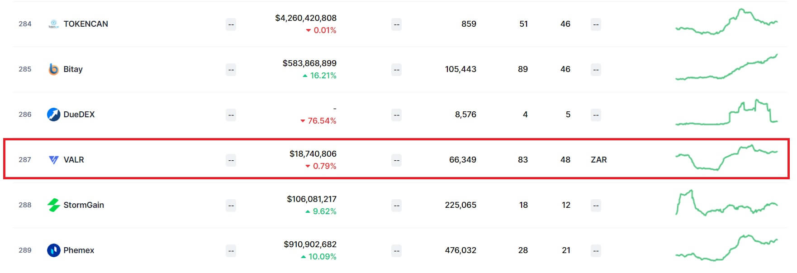Click Bitay's weekly visits value 105,443

tap(460, 69)
